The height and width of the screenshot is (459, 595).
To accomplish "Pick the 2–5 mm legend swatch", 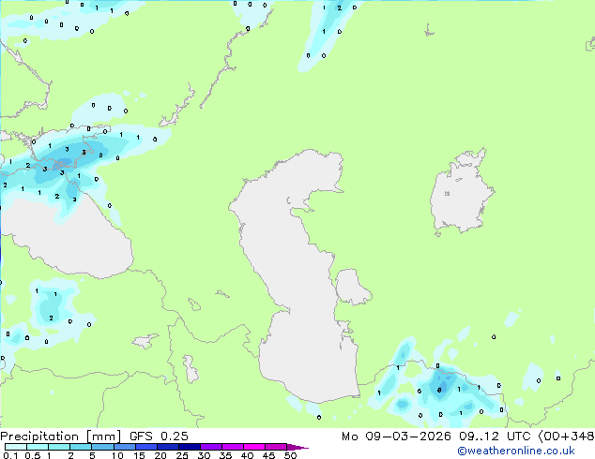I will (x=81, y=447).
